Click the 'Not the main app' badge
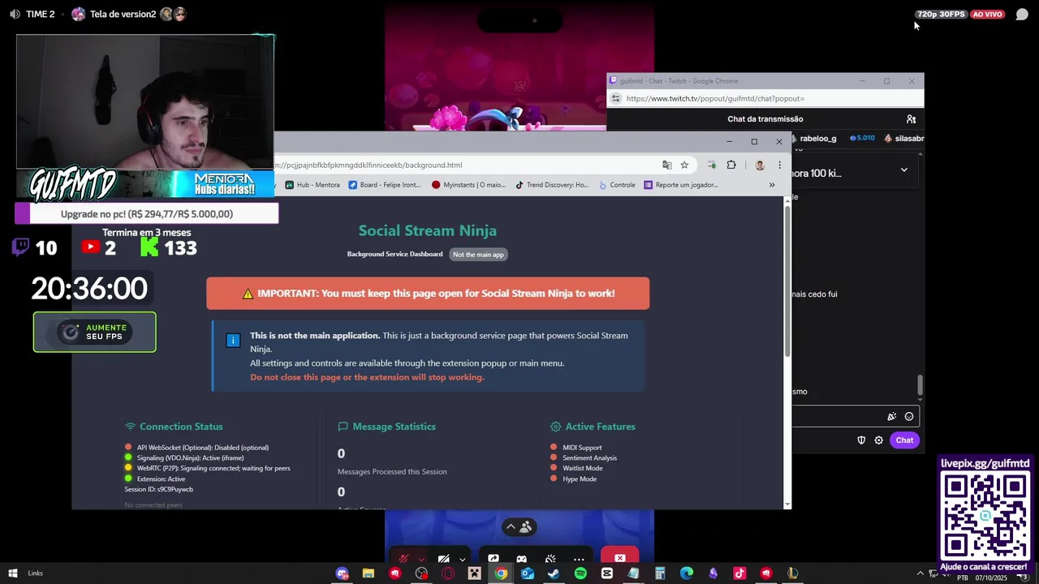 point(478,255)
